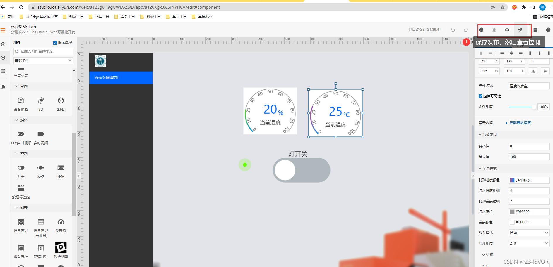
Task: Open the 线头样式 dropdown
Action: [529, 233]
